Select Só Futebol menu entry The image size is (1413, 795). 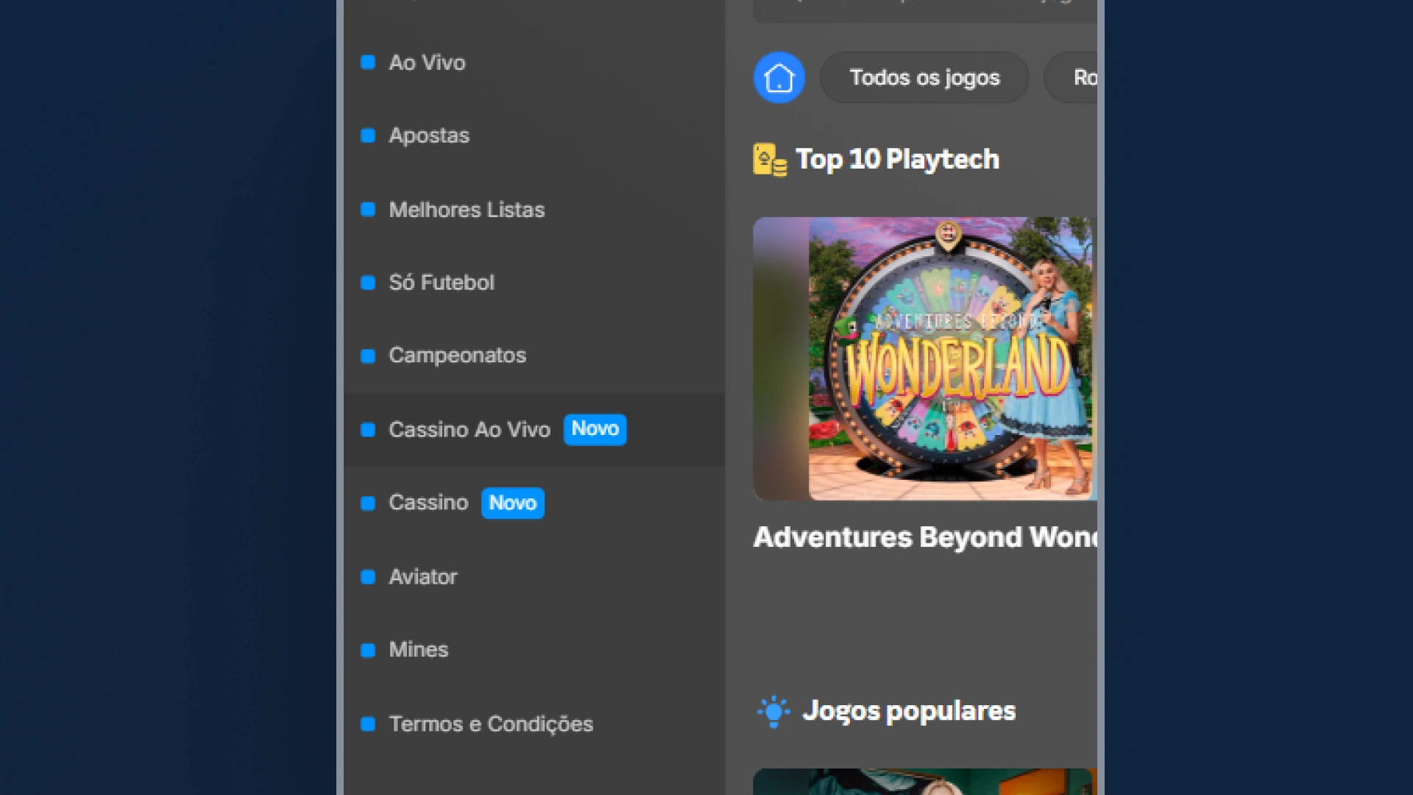[x=442, y=283]
